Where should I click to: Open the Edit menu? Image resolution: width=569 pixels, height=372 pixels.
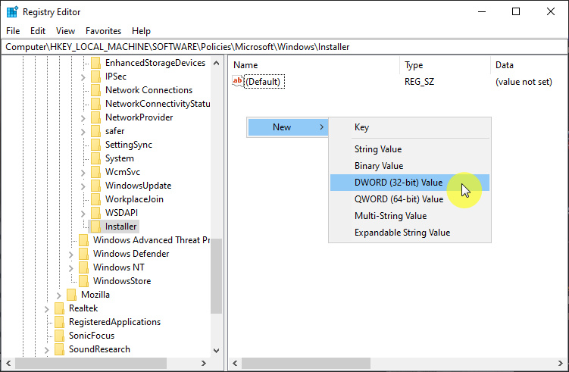coord(38,31)
